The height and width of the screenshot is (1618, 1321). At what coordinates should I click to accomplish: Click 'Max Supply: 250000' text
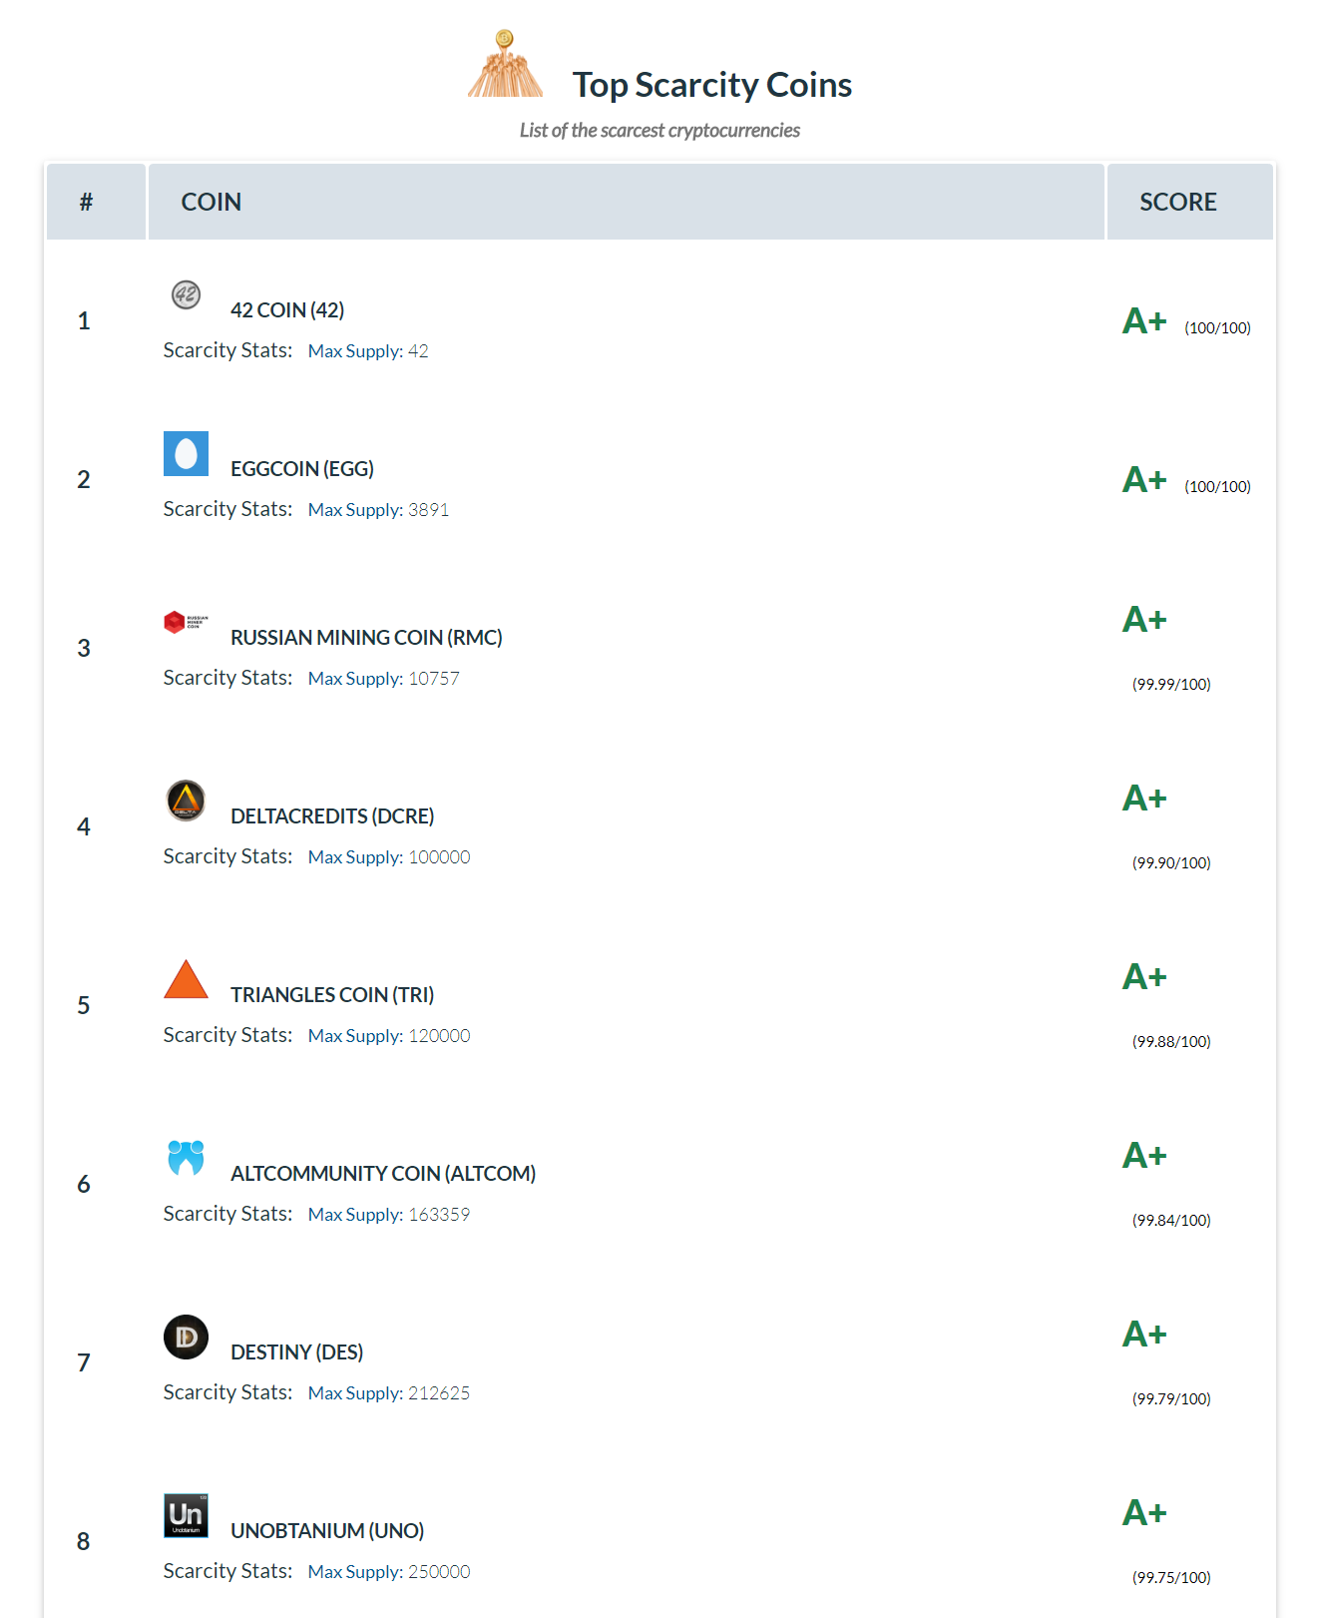389,1572
